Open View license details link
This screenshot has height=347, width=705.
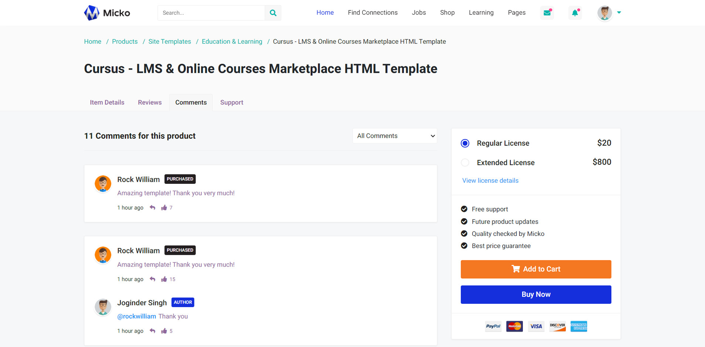tap(490, 181)
